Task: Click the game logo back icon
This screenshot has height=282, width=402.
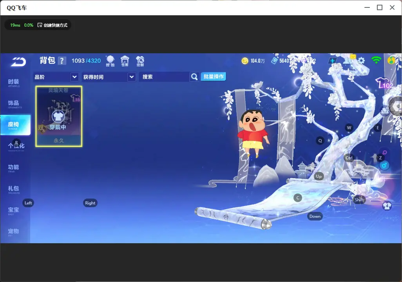Action: (x=18, y=62)
